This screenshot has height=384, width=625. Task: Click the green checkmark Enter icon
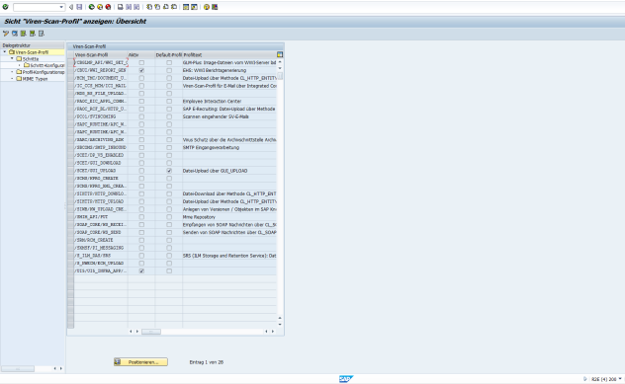point(5,7)
